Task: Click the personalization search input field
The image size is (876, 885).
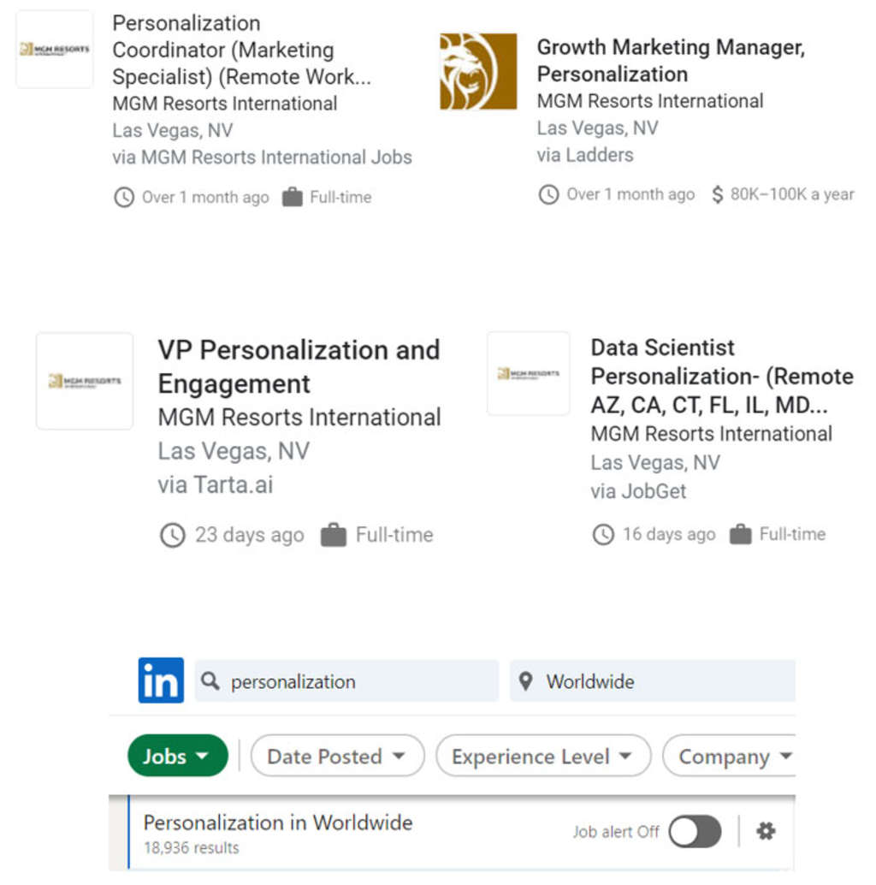Action: click(x=342, y=681)
